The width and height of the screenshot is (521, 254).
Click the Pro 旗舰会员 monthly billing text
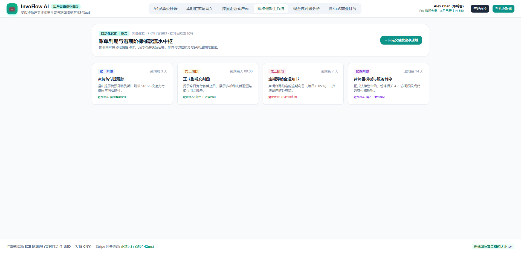pos(442,11)
